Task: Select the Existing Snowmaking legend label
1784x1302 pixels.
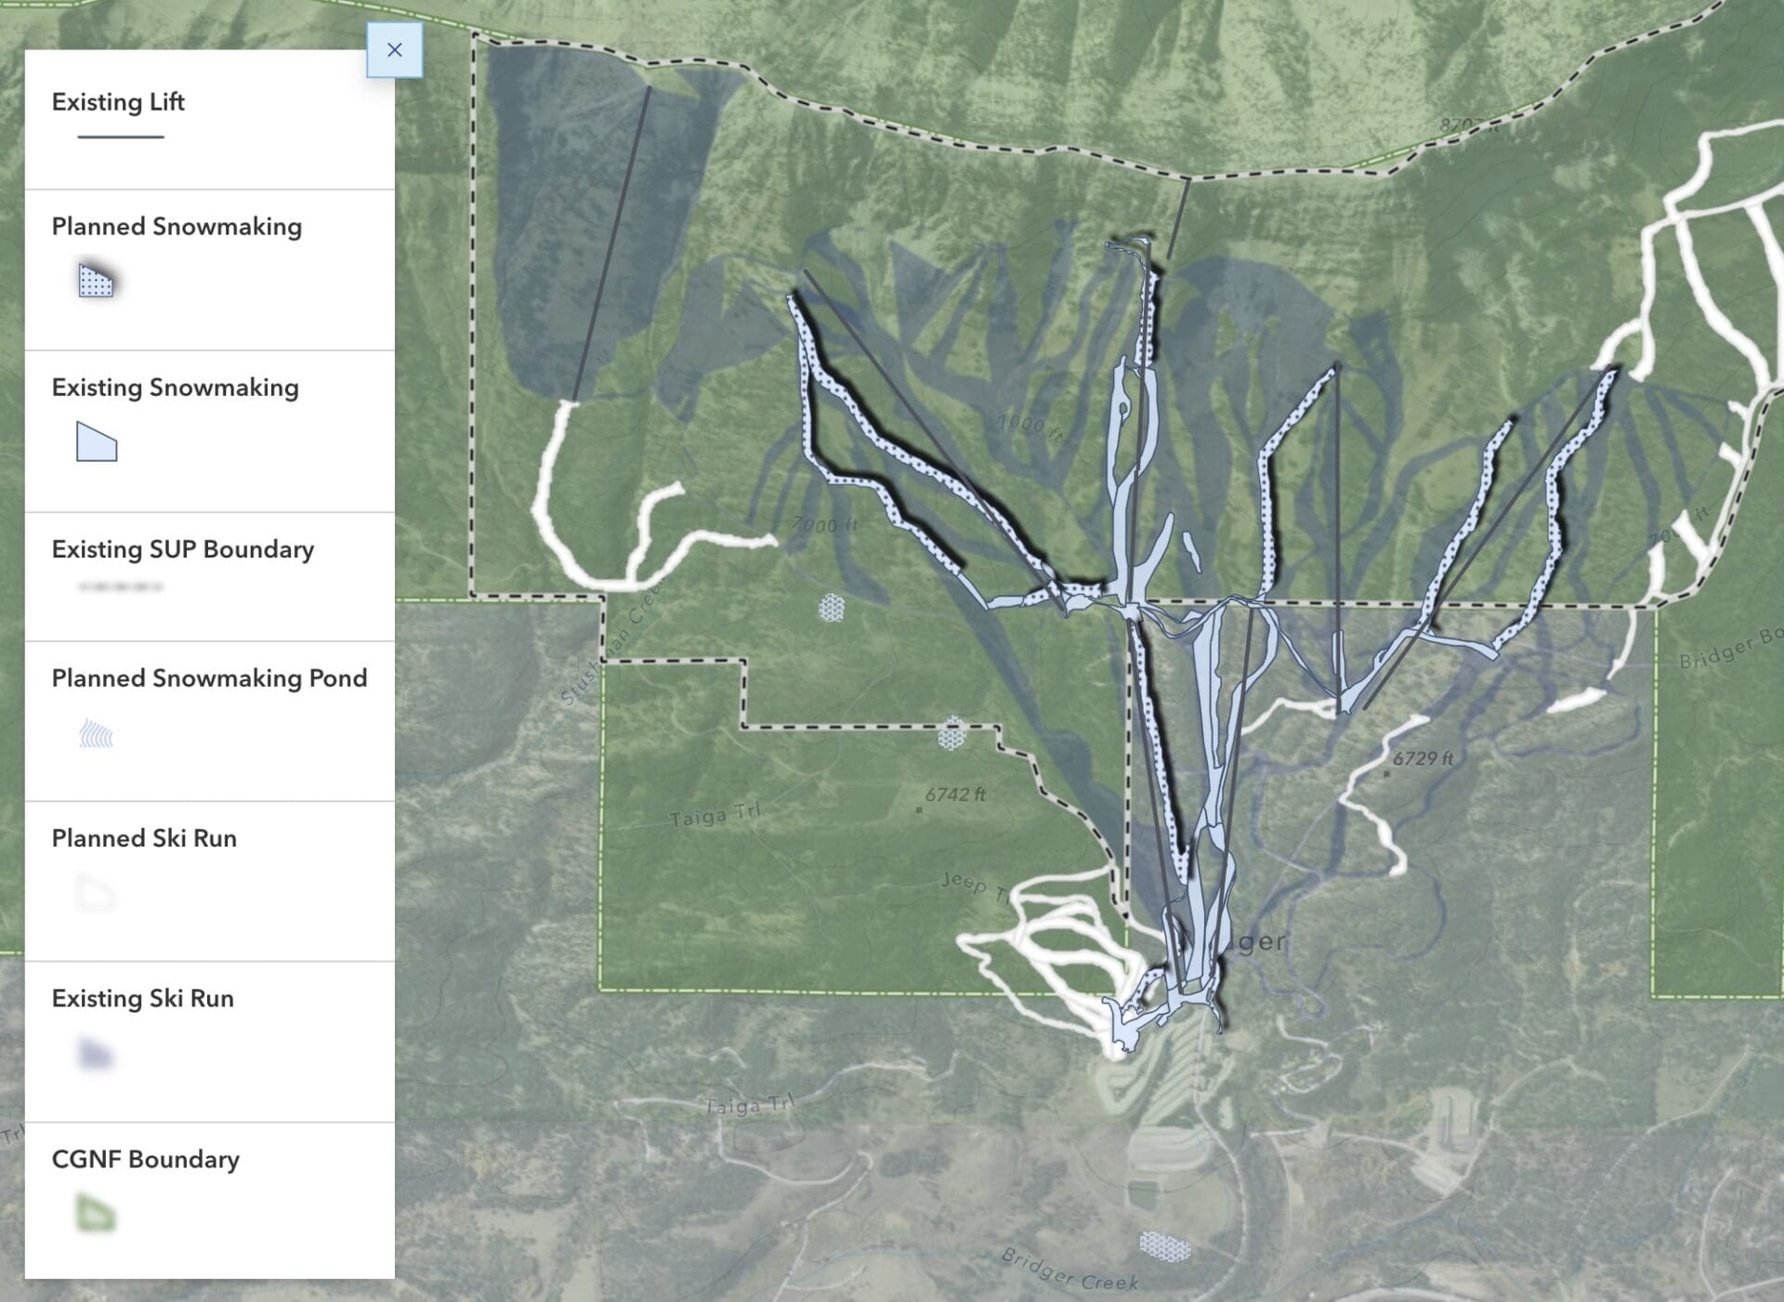Action: tap(175, 388)
